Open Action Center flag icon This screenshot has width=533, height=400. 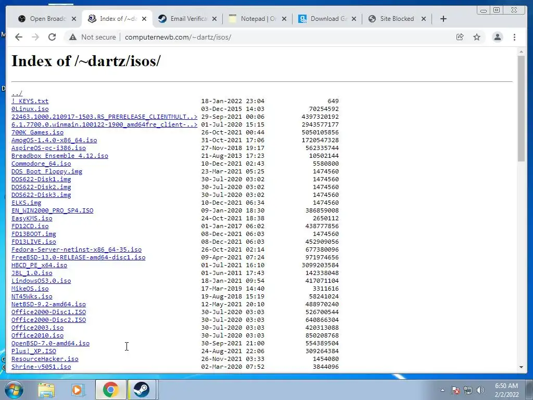(455, 391)
